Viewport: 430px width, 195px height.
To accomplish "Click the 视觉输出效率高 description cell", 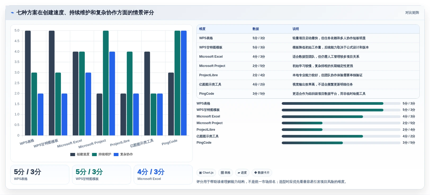I will [322, 84].
